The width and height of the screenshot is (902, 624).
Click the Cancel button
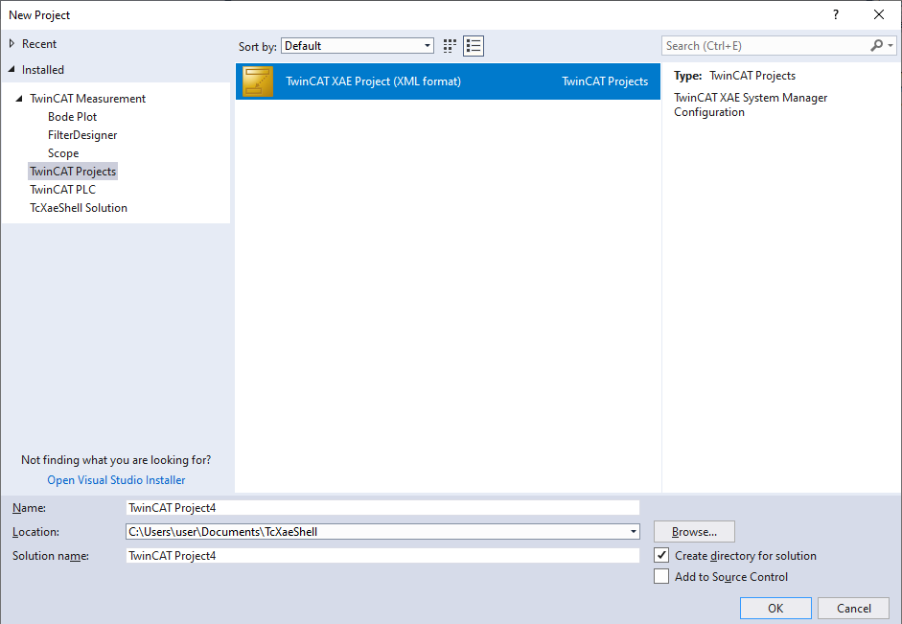pos(854,608)
